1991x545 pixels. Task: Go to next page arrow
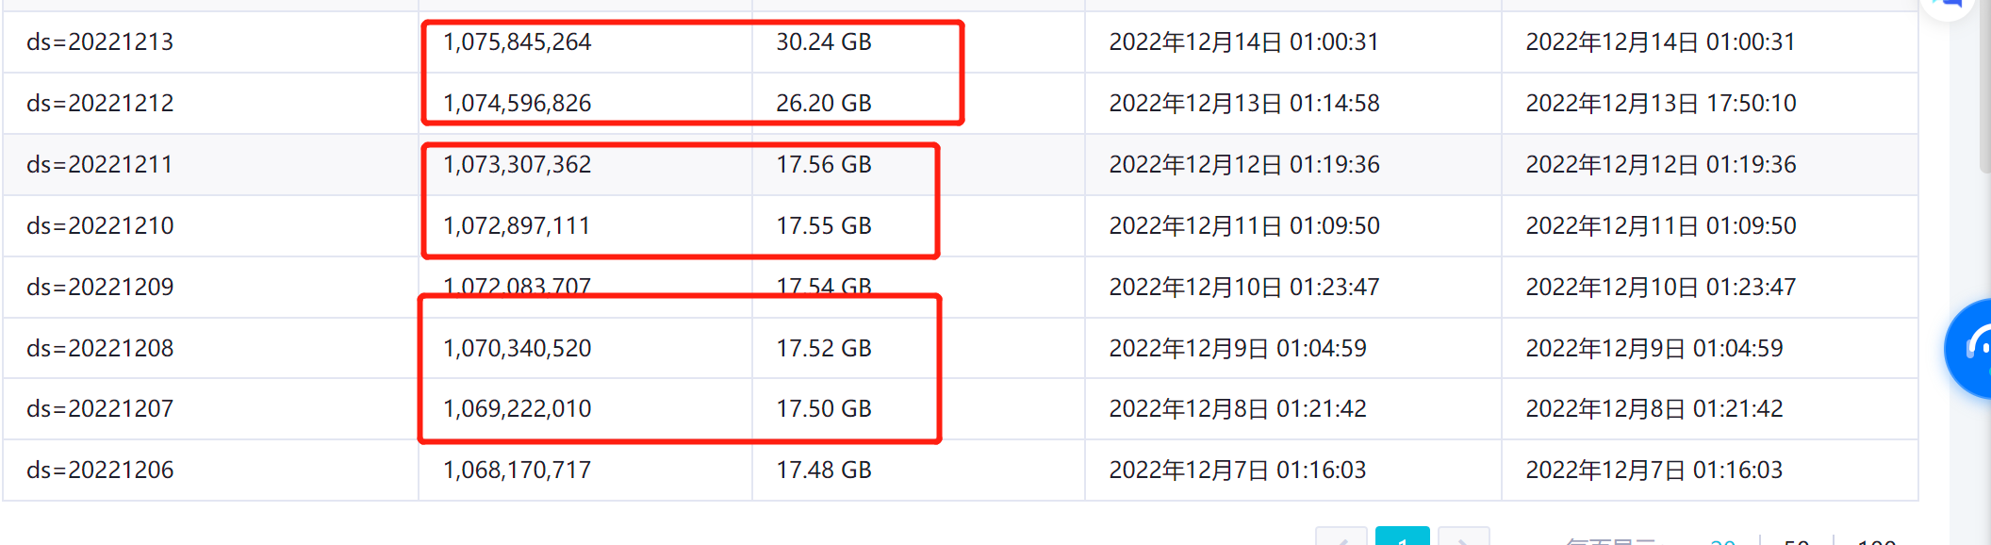1463,539
